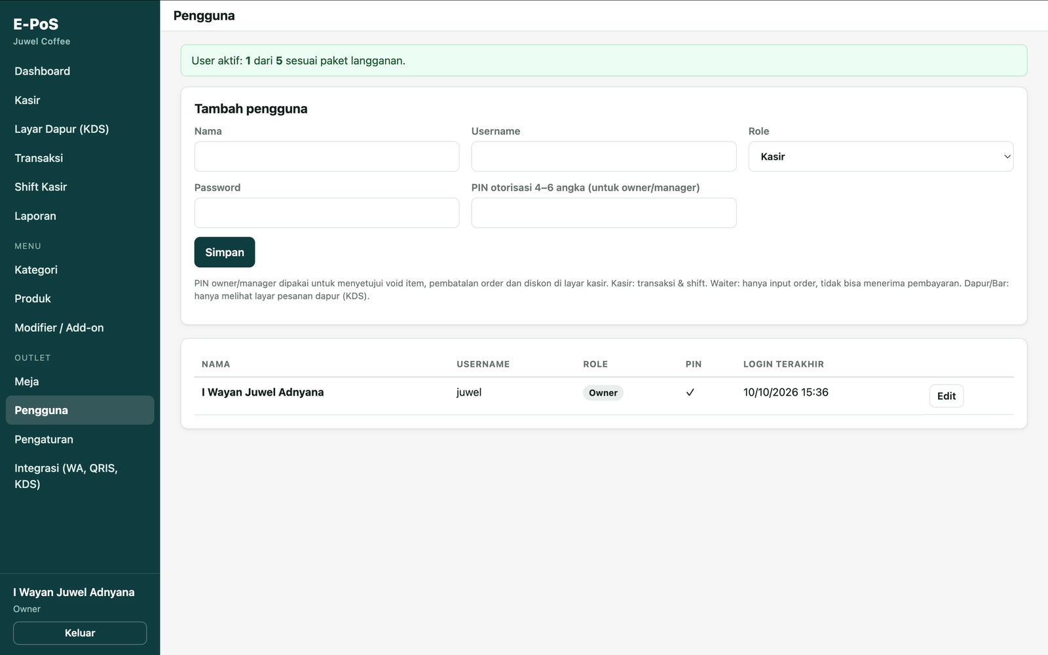This screenshot has width=1048, height=655.
Task: Select Transaksi in the sidebar
Action: 80,158
